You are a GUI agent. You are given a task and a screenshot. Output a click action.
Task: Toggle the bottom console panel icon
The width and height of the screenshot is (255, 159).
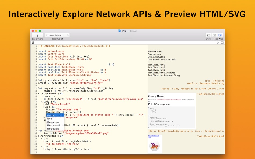click(x=222, y=43)
